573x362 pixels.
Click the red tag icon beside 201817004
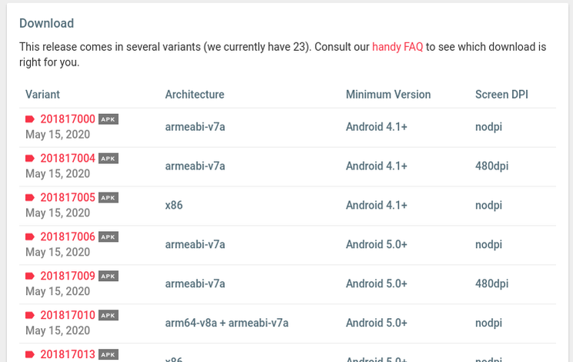pos(30,159)
